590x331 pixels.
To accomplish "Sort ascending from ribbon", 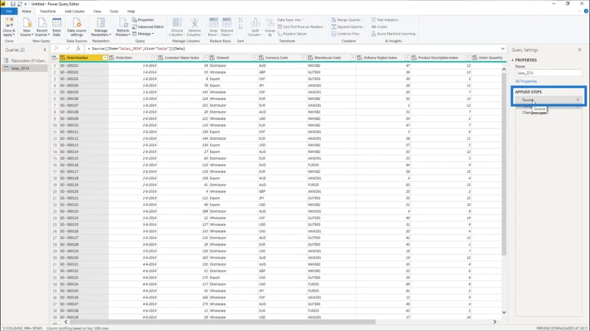I will [x=241, y=20].
